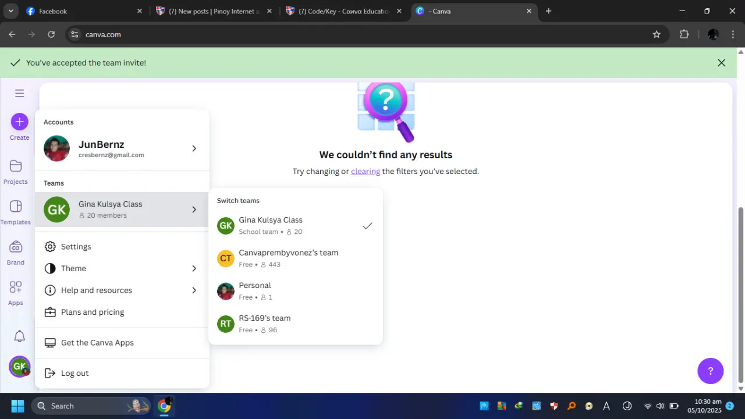Open Brand section in the sidebar
The image size is (745, 419).
coord(16,253)
